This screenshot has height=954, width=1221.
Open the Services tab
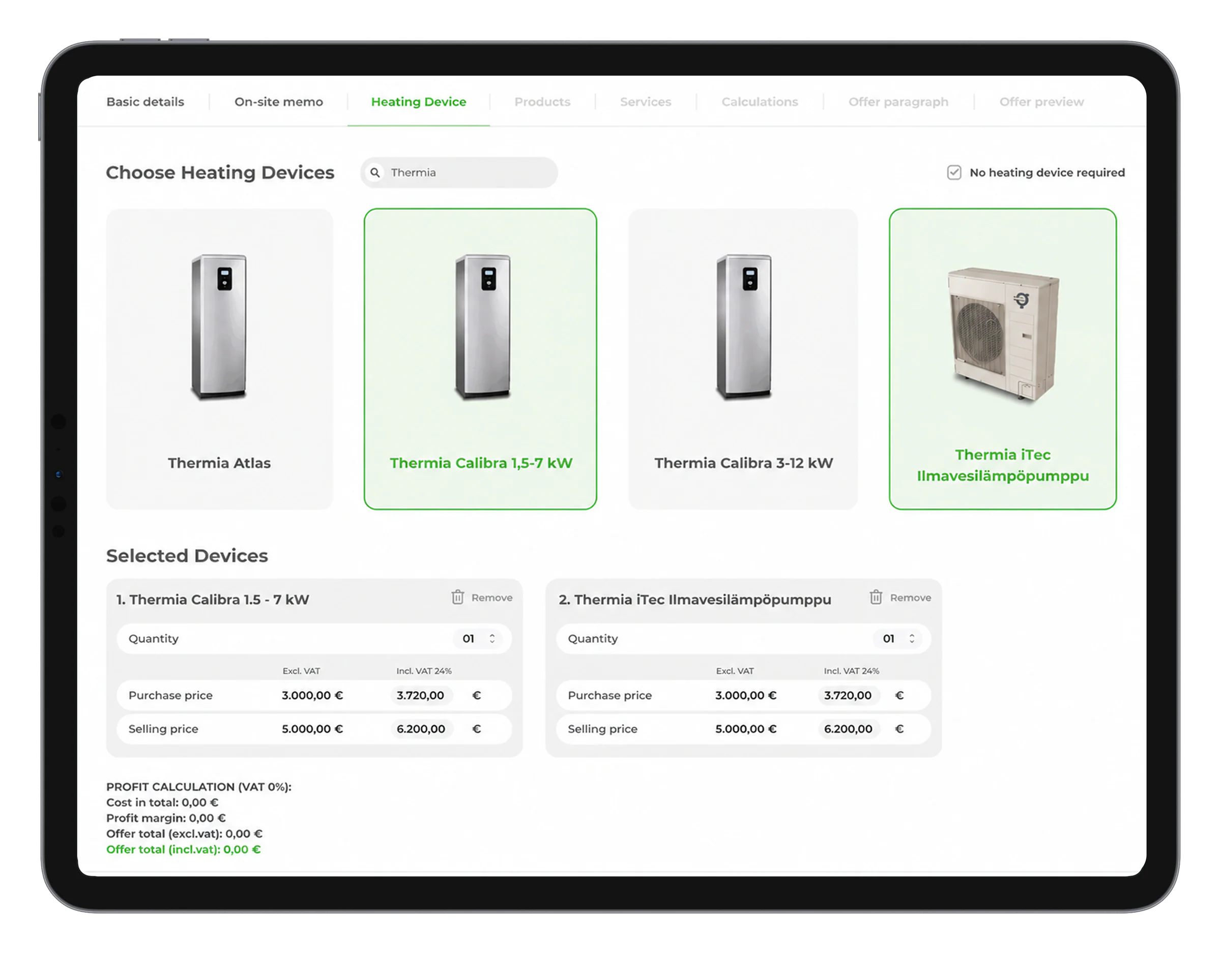pos(646,102)
